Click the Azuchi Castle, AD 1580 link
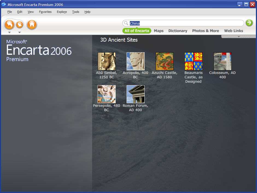 tap(165, 75)
